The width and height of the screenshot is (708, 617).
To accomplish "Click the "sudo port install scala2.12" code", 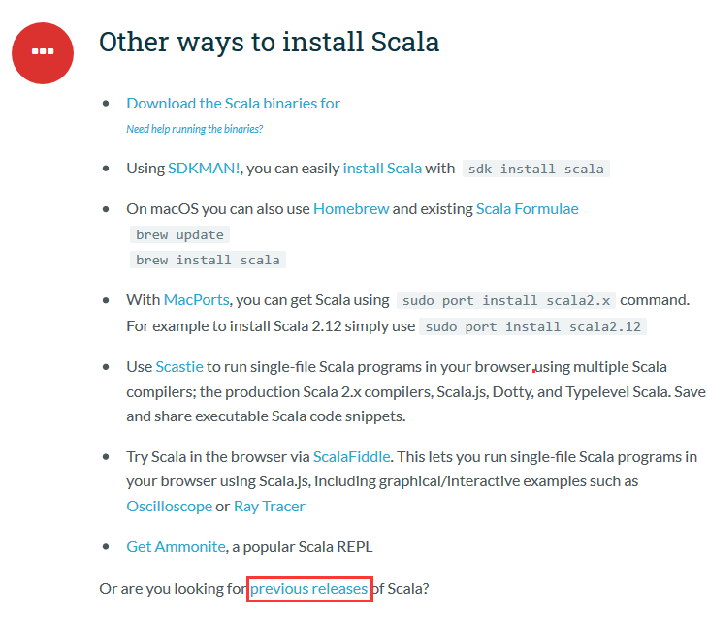I will (x=532, y=326).
